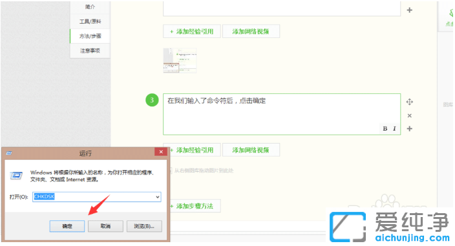Image resolution: width=455 pixels, height=246 pixels.
Task: Delete step 3 using the × icon
Action: [410, 116]
